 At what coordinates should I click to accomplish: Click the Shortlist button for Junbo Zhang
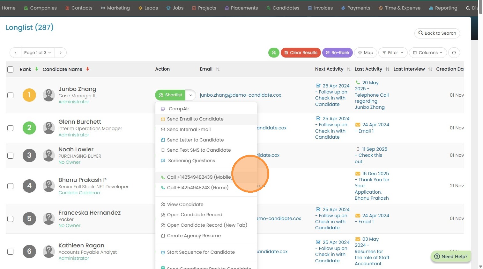(x=170, y=95)
